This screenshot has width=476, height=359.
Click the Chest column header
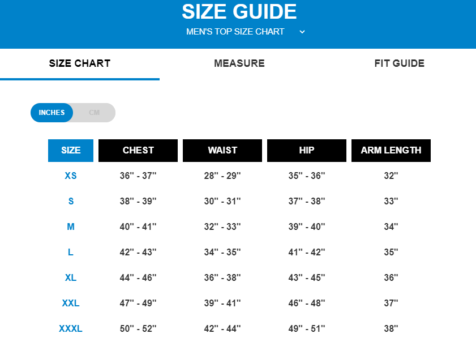[138, 151]
